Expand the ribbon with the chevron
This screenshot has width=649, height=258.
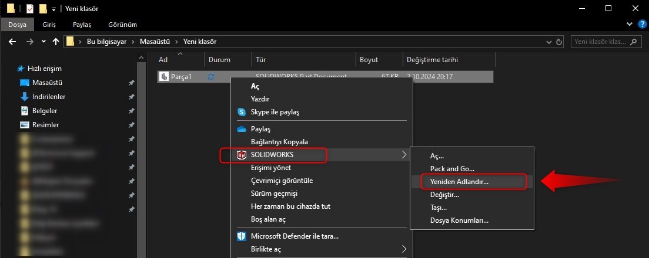click(x=630, y=25)
